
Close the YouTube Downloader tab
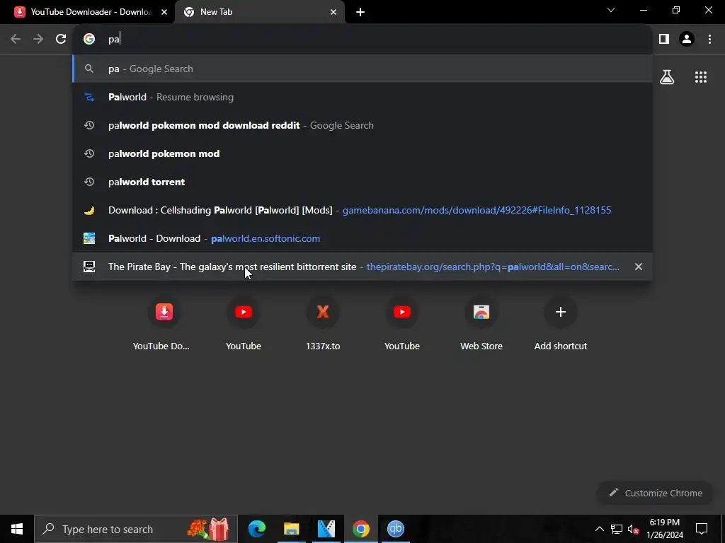click(x=164, y=12)
